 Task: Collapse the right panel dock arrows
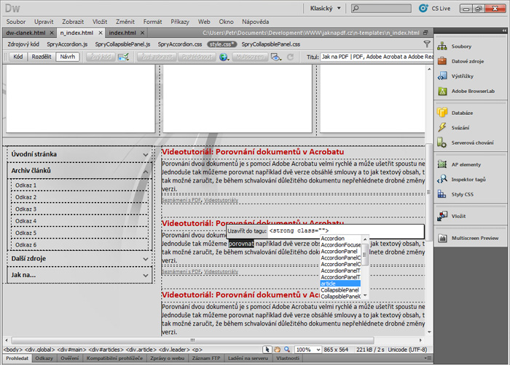504,31
